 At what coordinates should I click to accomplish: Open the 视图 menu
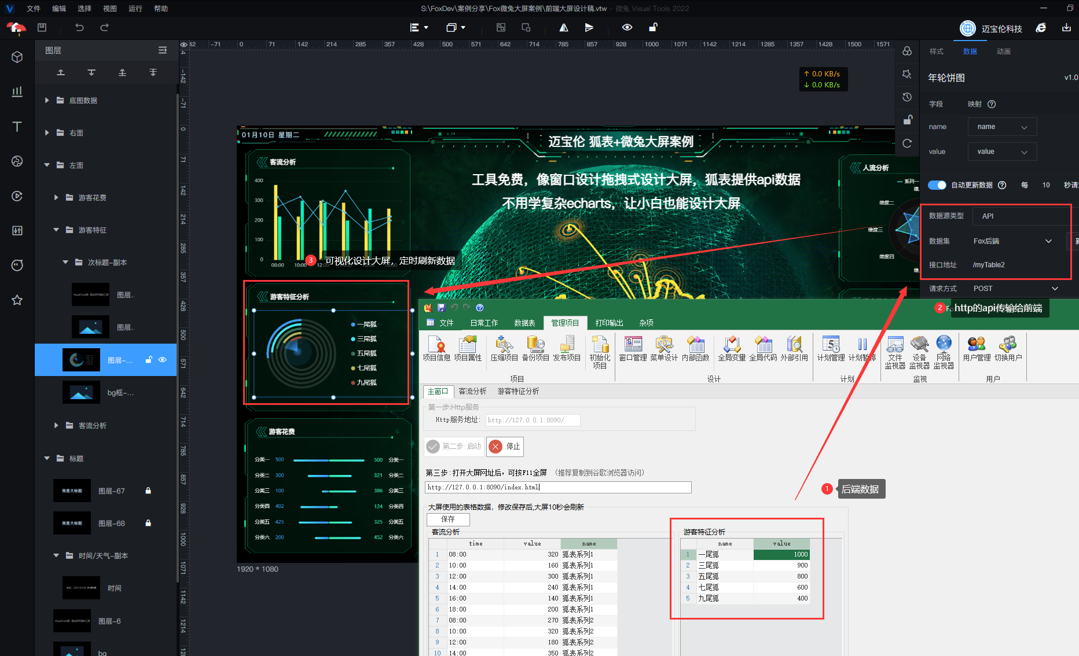point(110,9)
